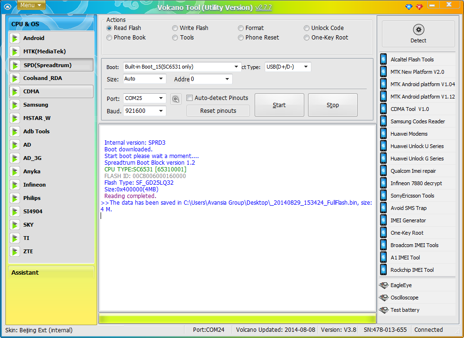464x338 pixels.
Task: Click the Stop button
Action: click(332, 105)
